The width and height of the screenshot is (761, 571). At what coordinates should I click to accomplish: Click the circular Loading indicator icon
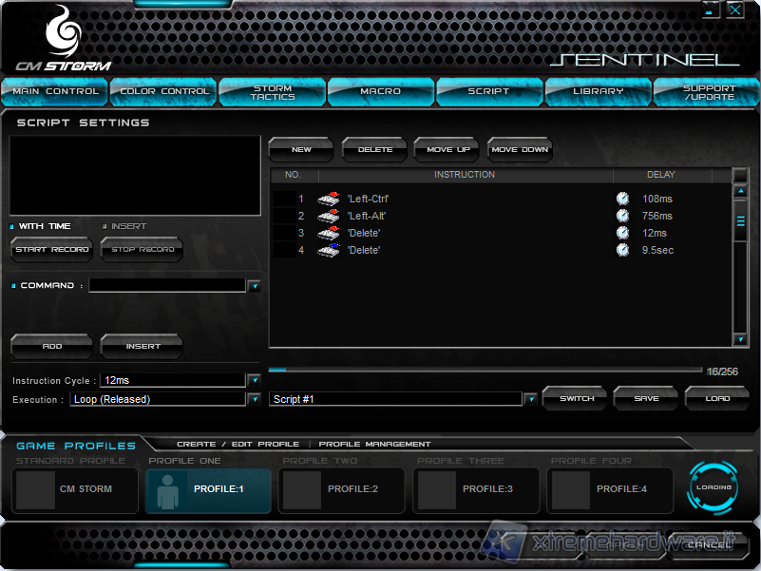[713, 487]
